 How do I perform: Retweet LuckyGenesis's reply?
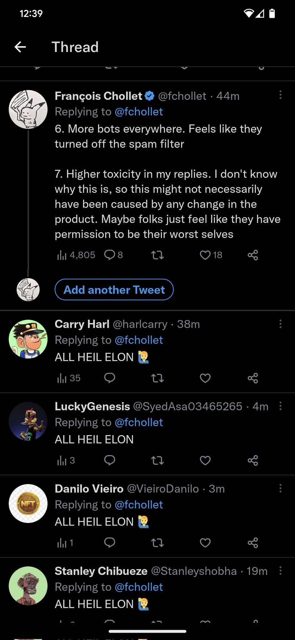tap(158, 460)
